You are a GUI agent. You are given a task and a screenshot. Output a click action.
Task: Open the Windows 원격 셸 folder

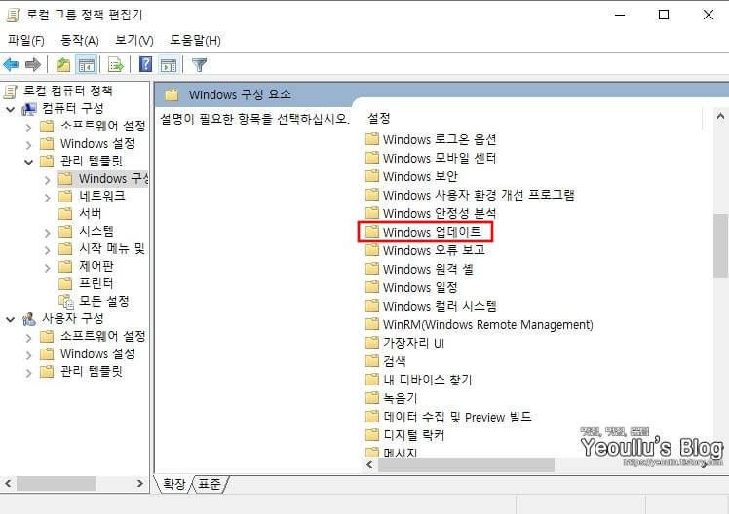(x=419, y=269)
